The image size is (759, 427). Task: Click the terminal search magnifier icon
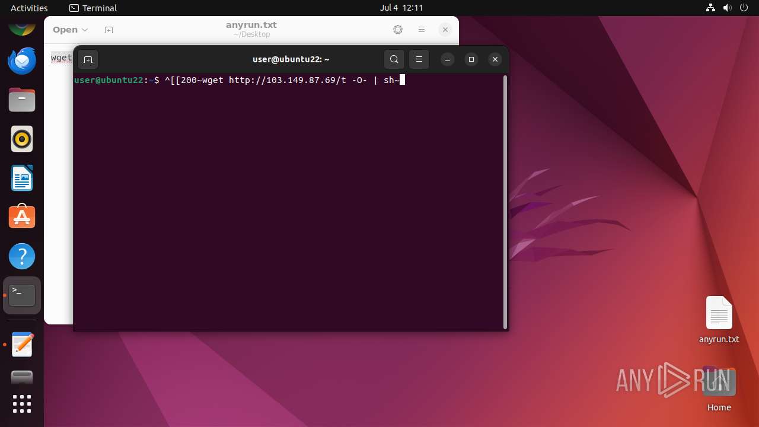(394, 59)
